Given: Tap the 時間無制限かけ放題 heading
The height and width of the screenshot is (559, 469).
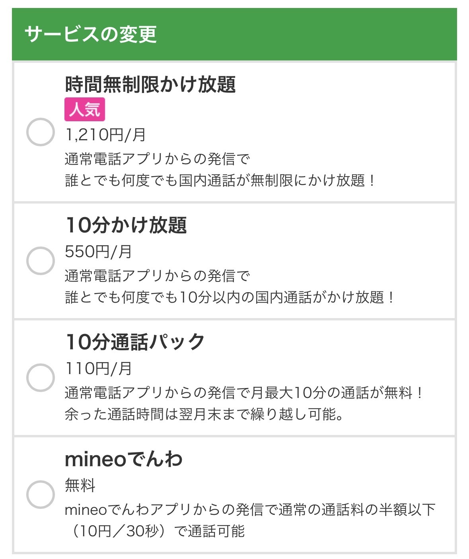Looking at the screenshot, I should point(150,84).
